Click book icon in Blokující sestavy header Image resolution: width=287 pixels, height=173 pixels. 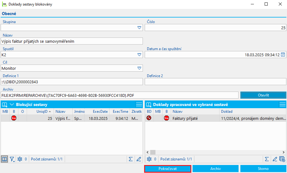pos(5,104)
